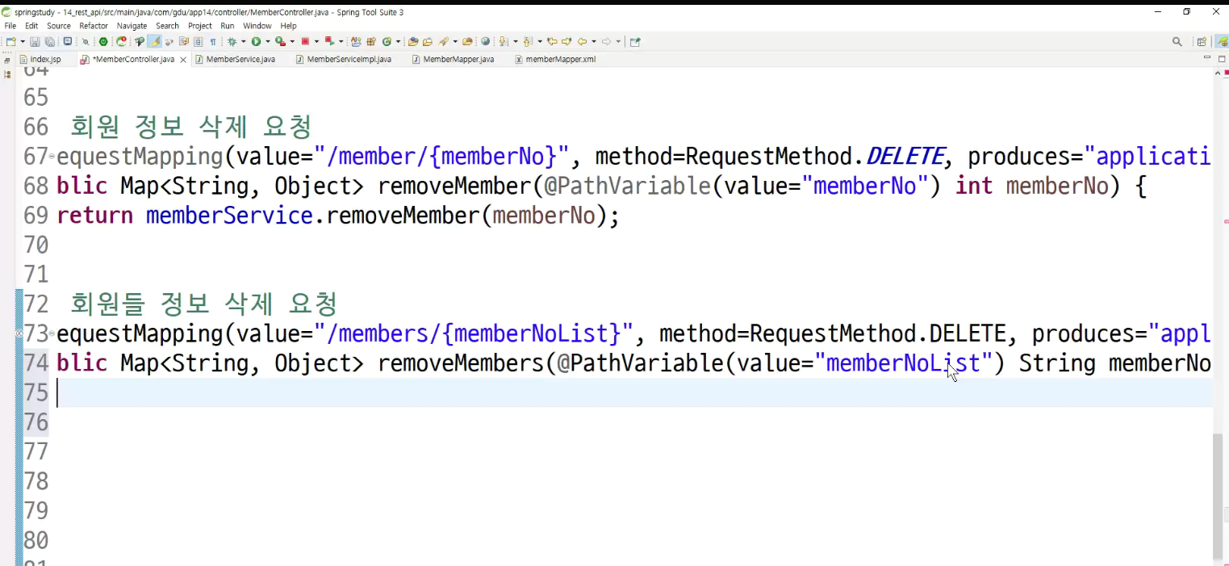Click the Open Task icon

pos(428,41)
